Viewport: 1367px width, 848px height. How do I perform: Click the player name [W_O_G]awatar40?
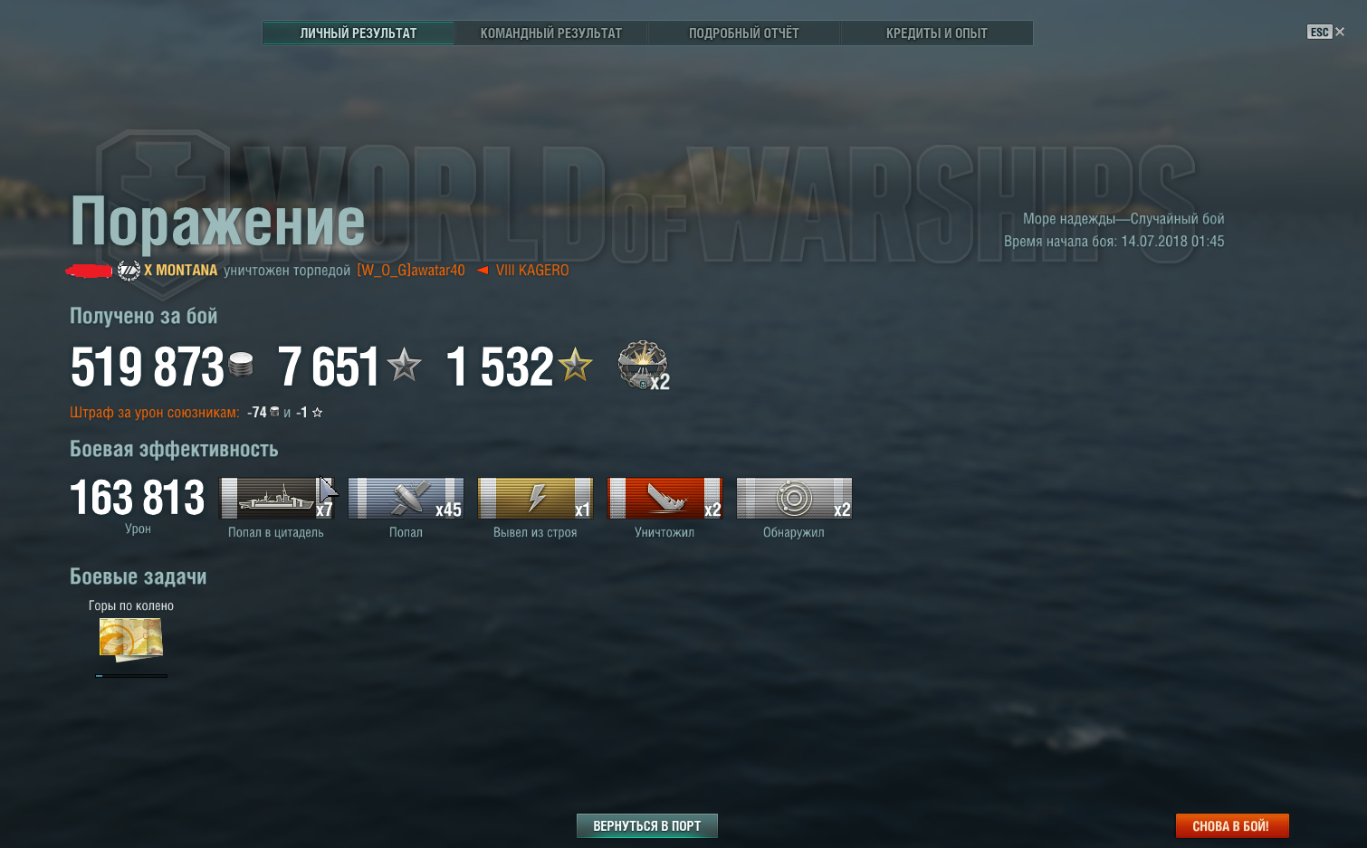411,270
